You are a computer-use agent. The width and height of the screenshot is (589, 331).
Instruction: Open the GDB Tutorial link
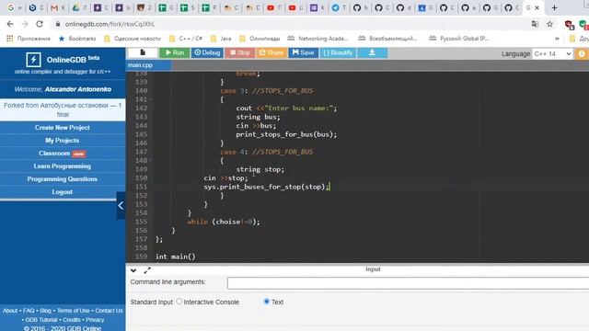click(x=41, y=320)
